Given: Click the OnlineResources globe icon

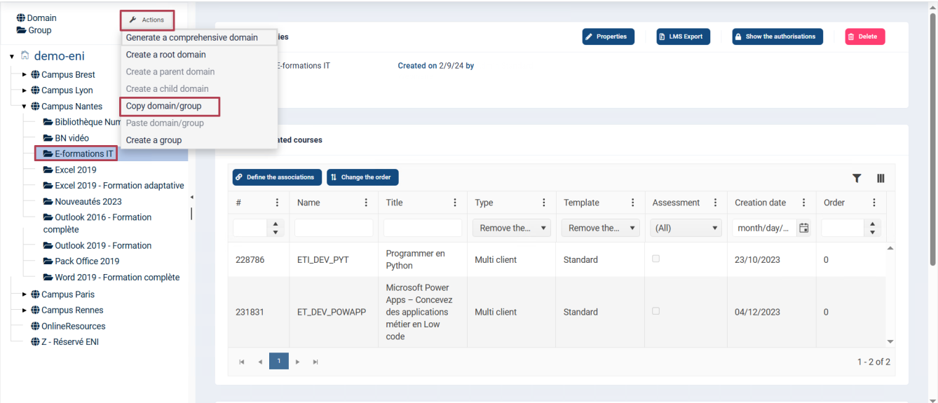Looking at the screenshot, I should coord(35,326).
